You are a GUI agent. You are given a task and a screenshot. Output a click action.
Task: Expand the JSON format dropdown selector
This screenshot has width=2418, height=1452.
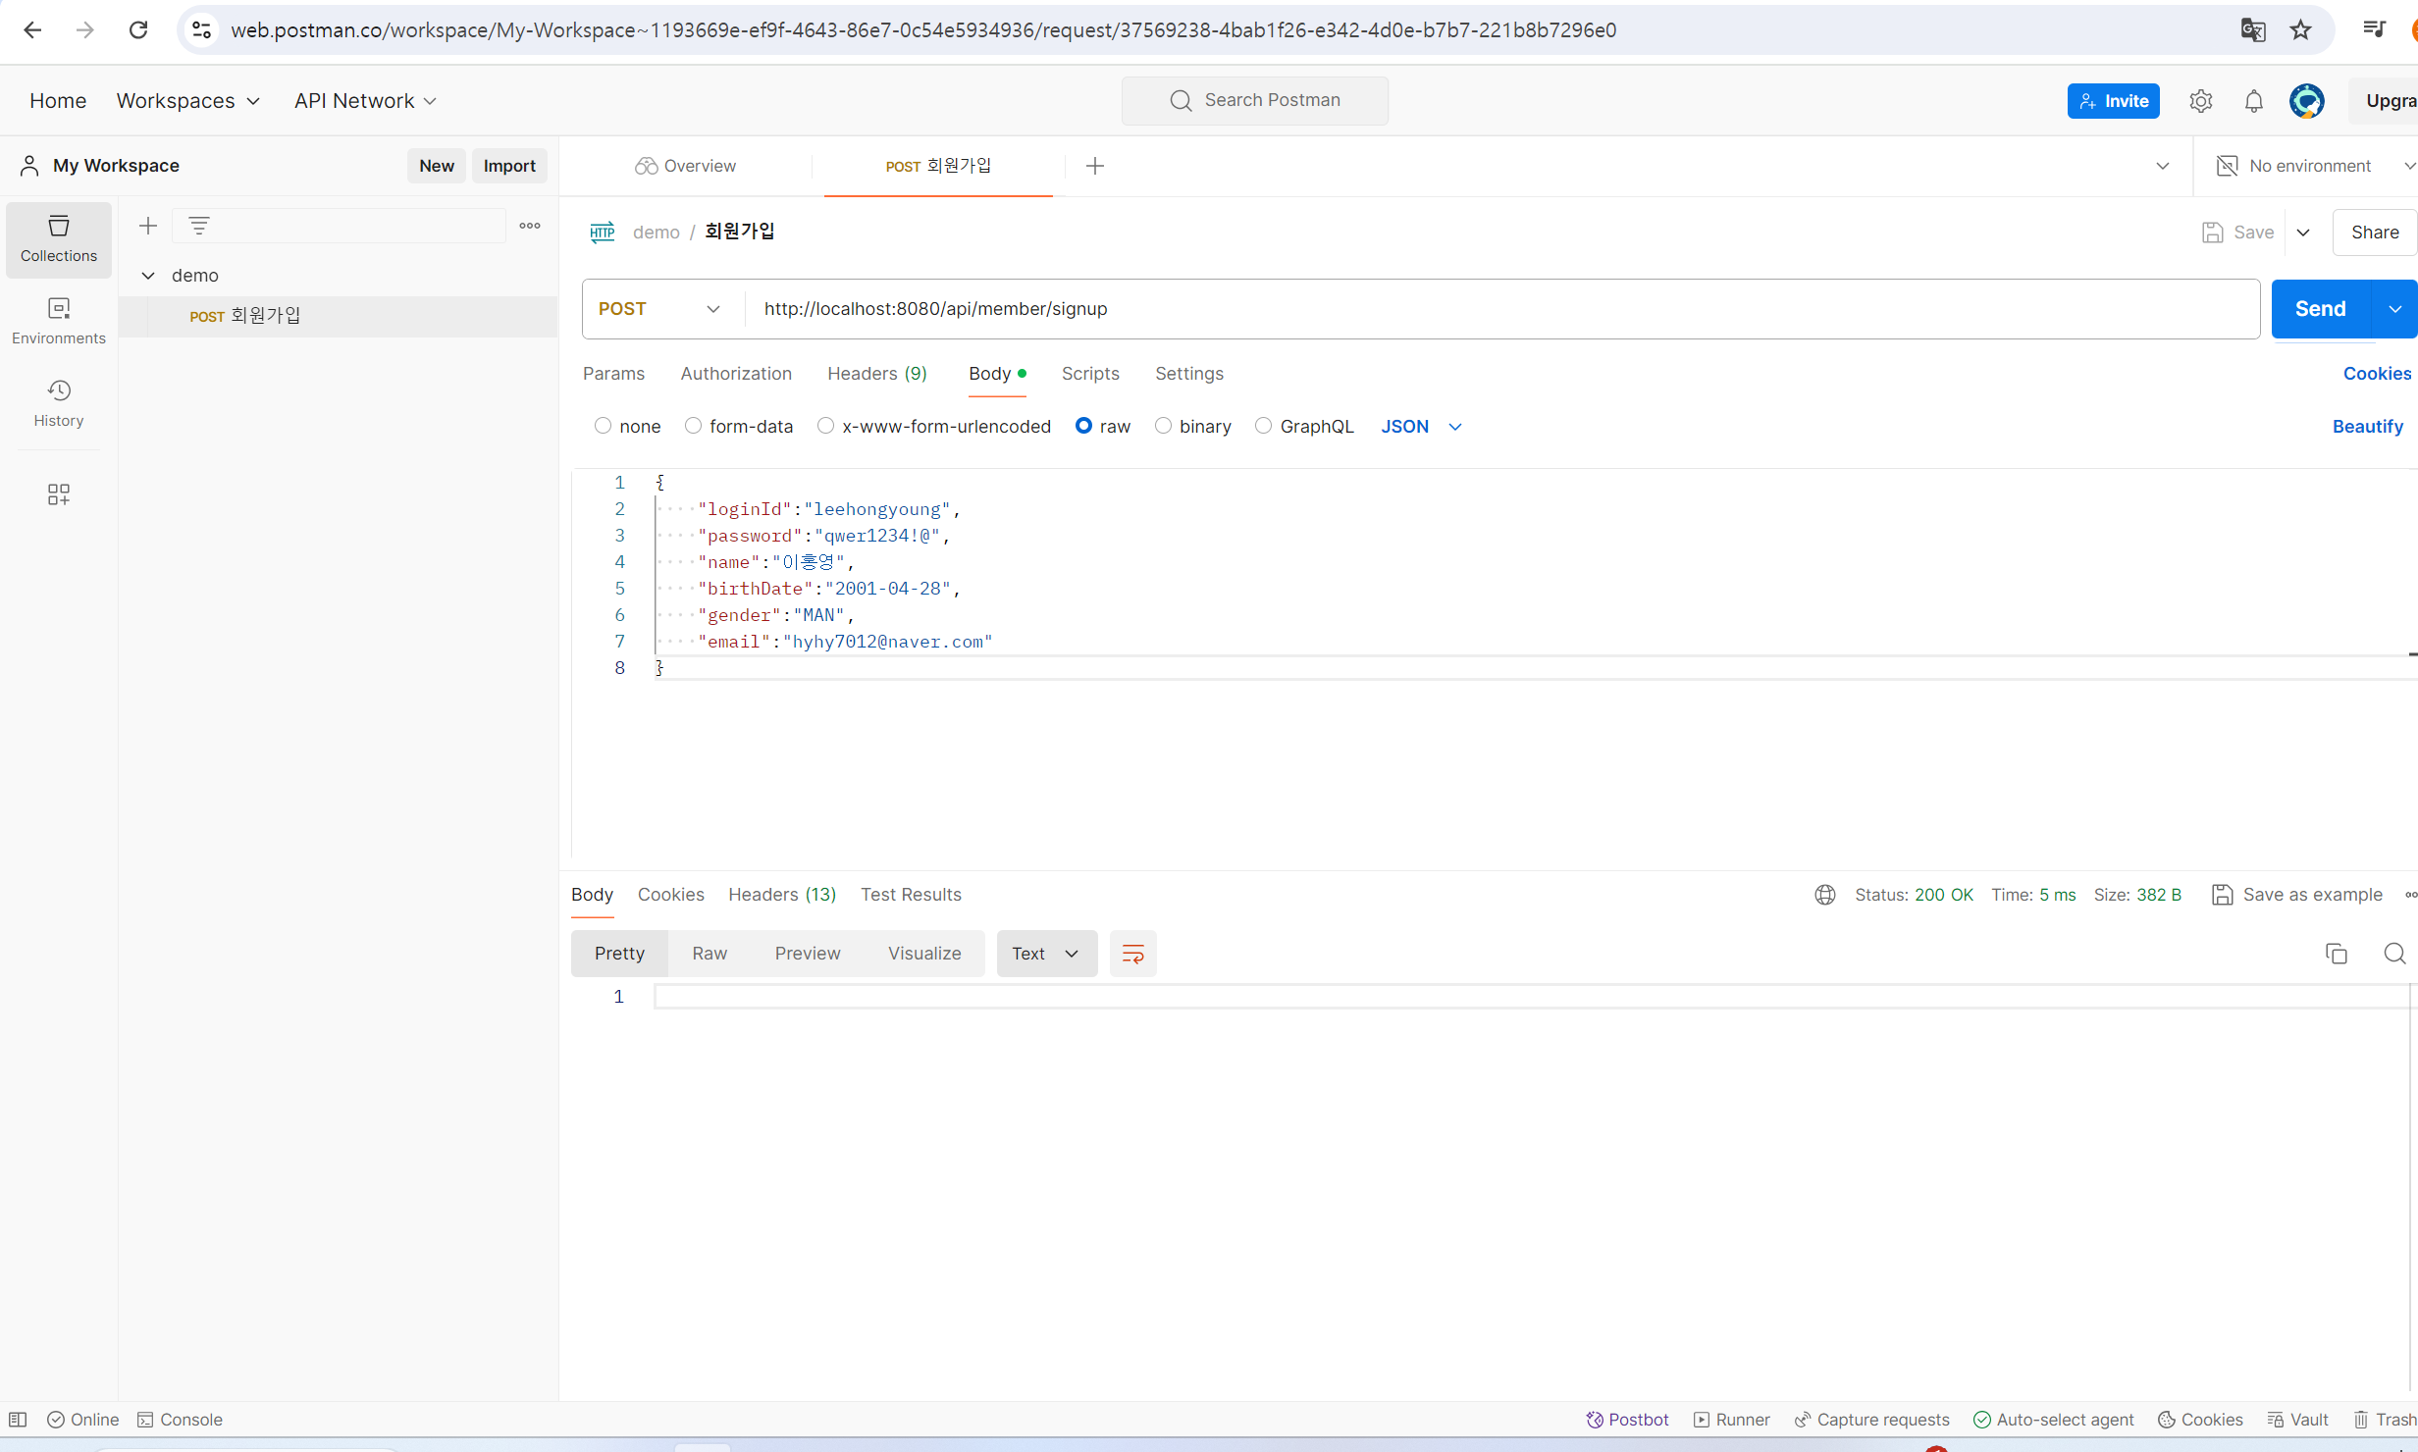(x=1456, y=427)
